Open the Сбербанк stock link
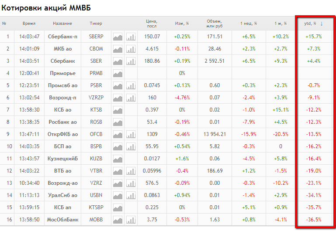 tap(62, 61)
